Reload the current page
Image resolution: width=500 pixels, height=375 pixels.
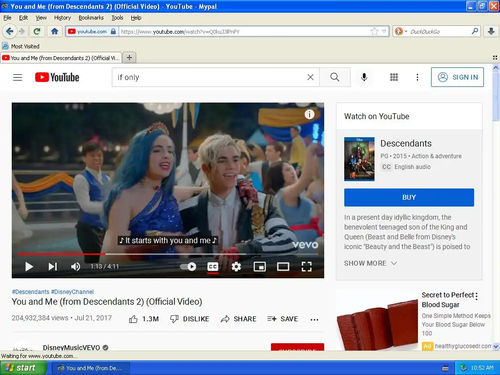(37, 31)
